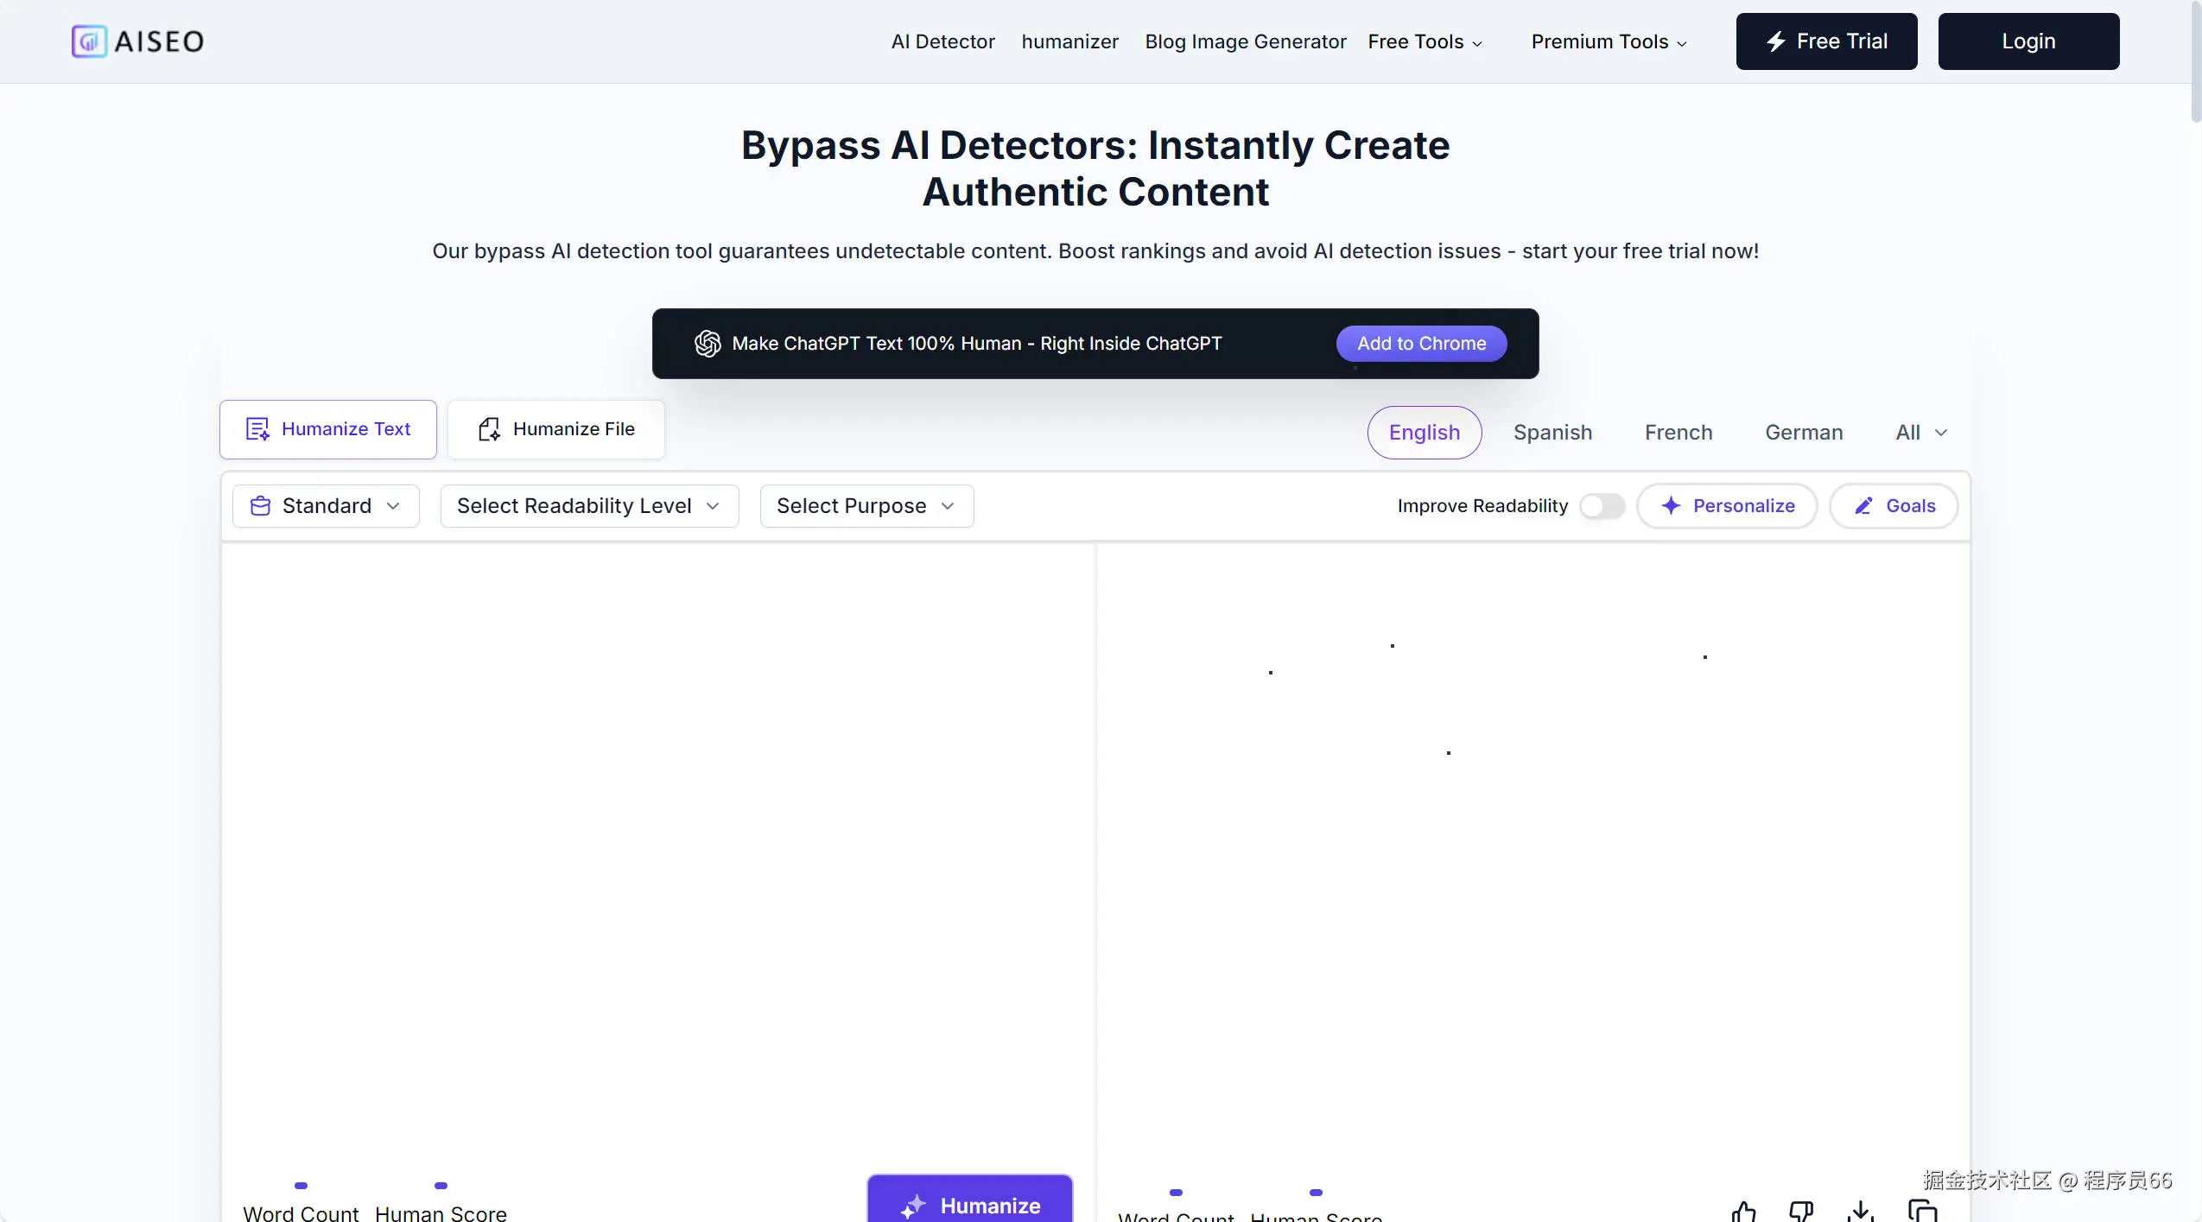2202x1222 pixels.
Task: Expand the Select Purpose dropdown
Action: (x=866, y=506)
